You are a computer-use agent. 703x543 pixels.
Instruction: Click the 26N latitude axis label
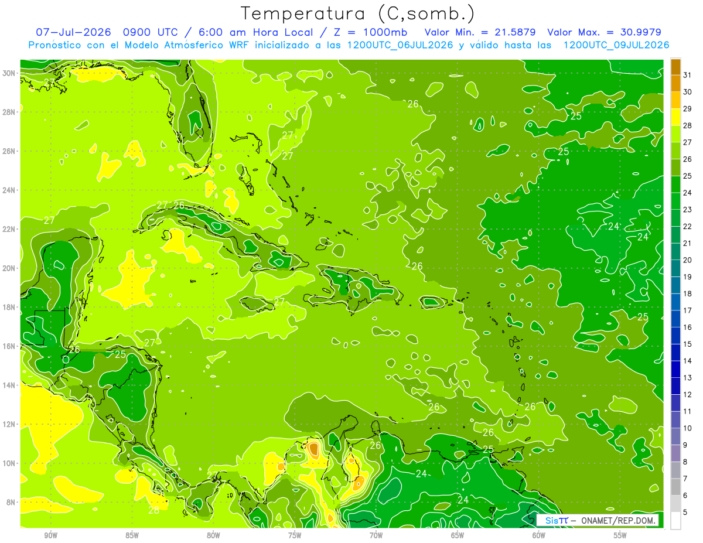pos(10,151)
